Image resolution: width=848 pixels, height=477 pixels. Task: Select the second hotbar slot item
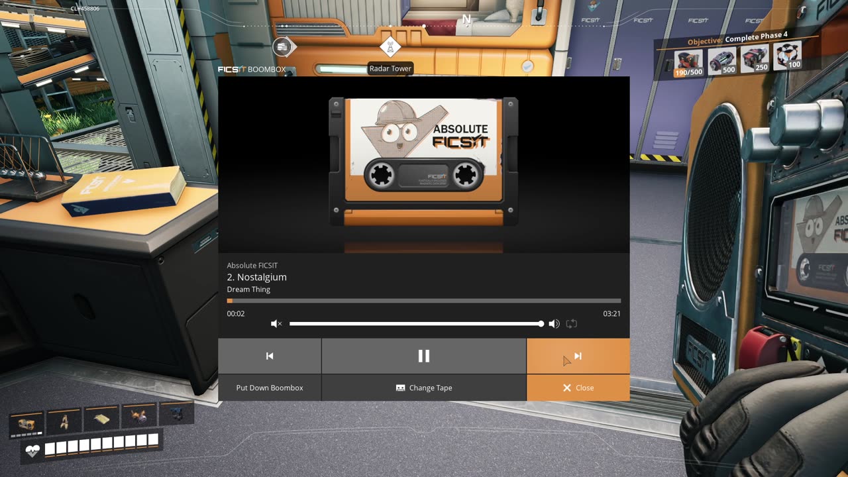coord(64,421)
